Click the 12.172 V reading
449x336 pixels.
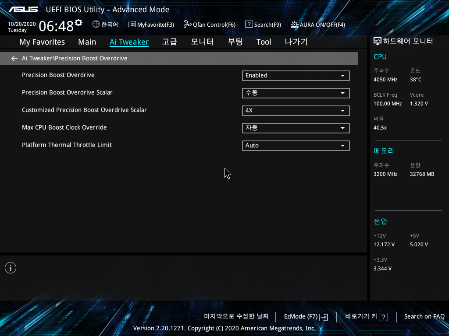point(384,245)
